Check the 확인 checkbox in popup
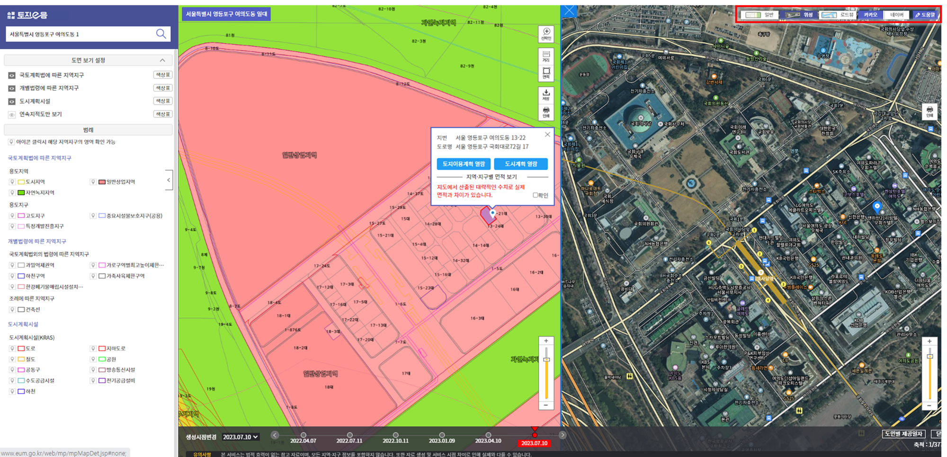 click(x=536, y=195)
